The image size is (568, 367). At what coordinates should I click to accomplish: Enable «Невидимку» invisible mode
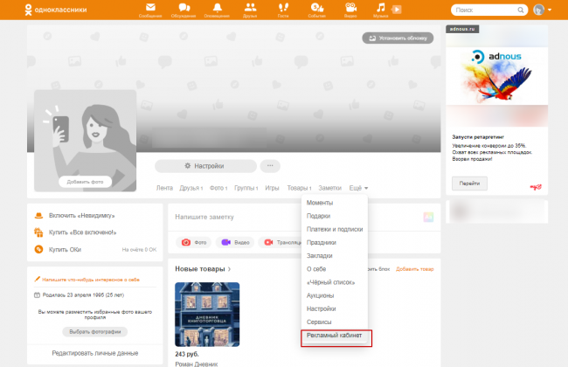coord(82,215)
